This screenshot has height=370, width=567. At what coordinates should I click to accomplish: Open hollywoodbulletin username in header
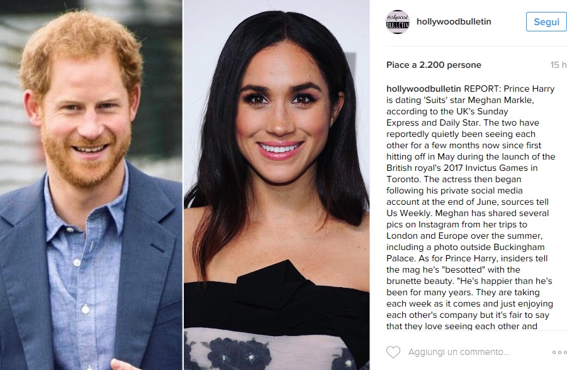tap(454, 21)
